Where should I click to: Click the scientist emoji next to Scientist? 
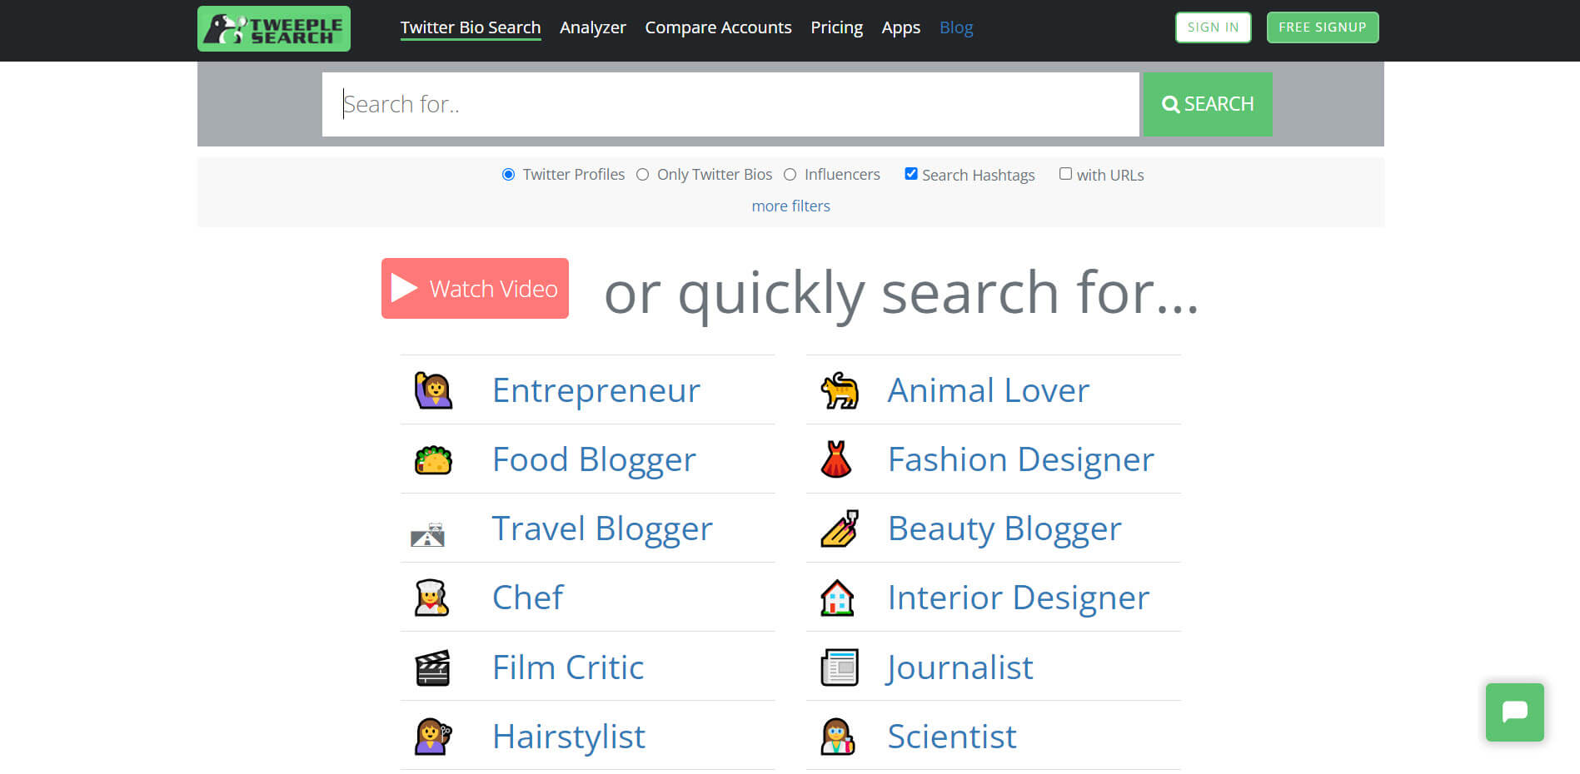[838, 736]
